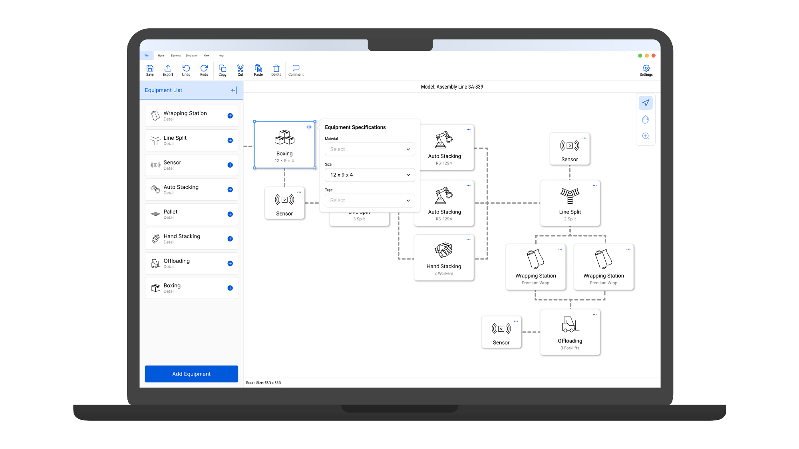Viewport: 799px width, 449px height.
Task: Click the Export icon
Action: click(168, 70)
